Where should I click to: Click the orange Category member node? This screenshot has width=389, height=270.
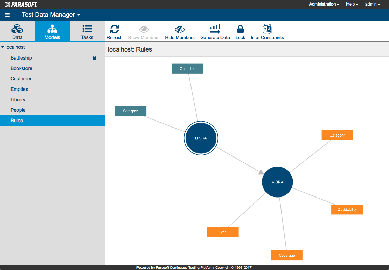click(x=337, y=135)
